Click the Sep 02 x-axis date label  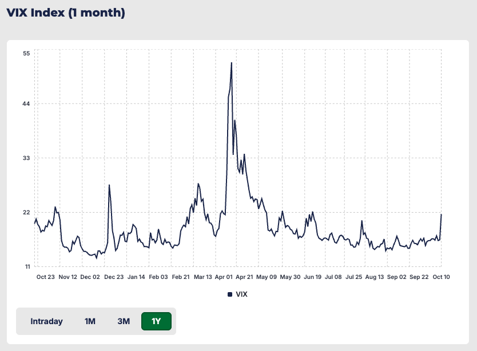point(396,277)
